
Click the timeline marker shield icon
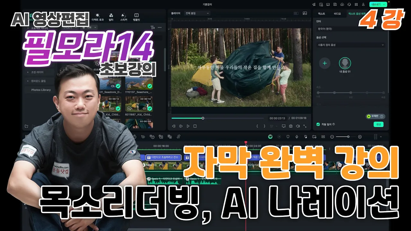(x=288, y=137)
